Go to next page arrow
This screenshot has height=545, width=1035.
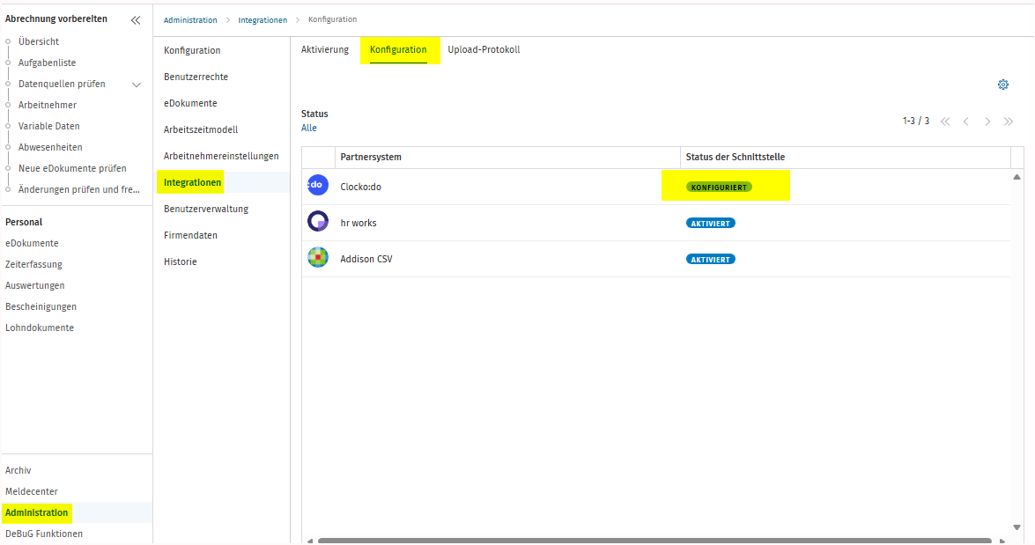(987, 122)
